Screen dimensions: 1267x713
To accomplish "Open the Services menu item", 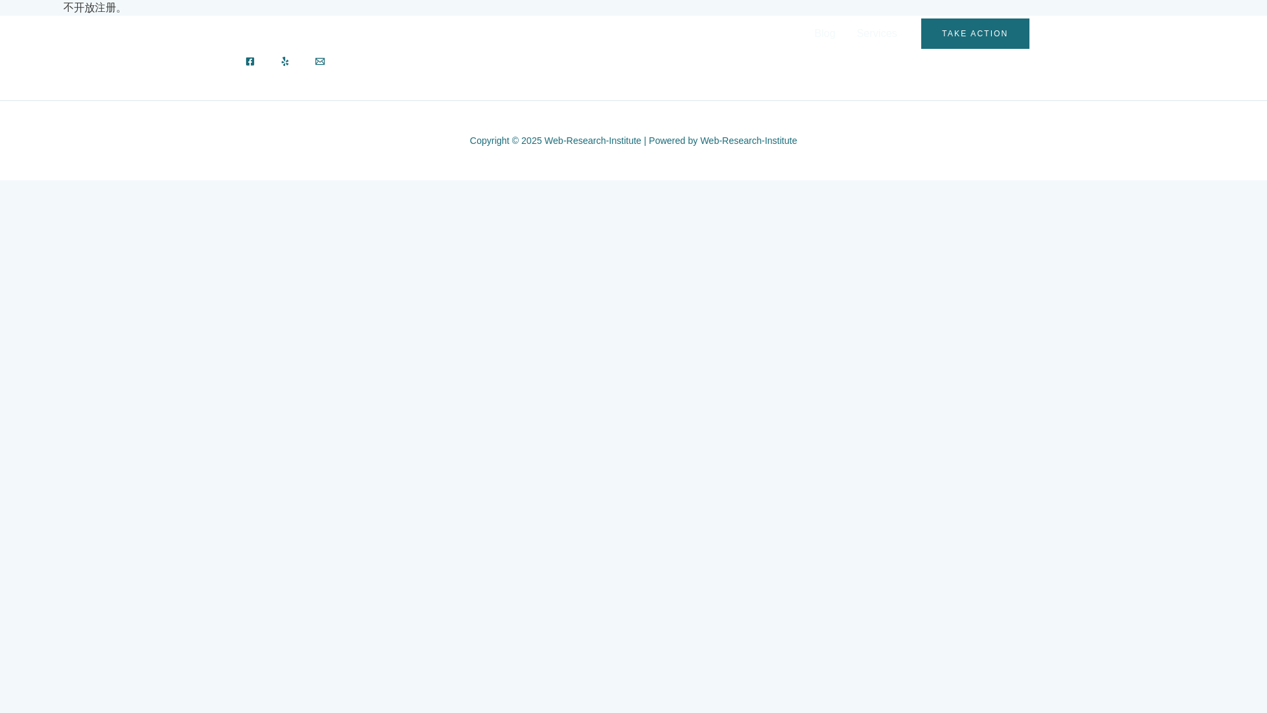I will tap(877, 34).
